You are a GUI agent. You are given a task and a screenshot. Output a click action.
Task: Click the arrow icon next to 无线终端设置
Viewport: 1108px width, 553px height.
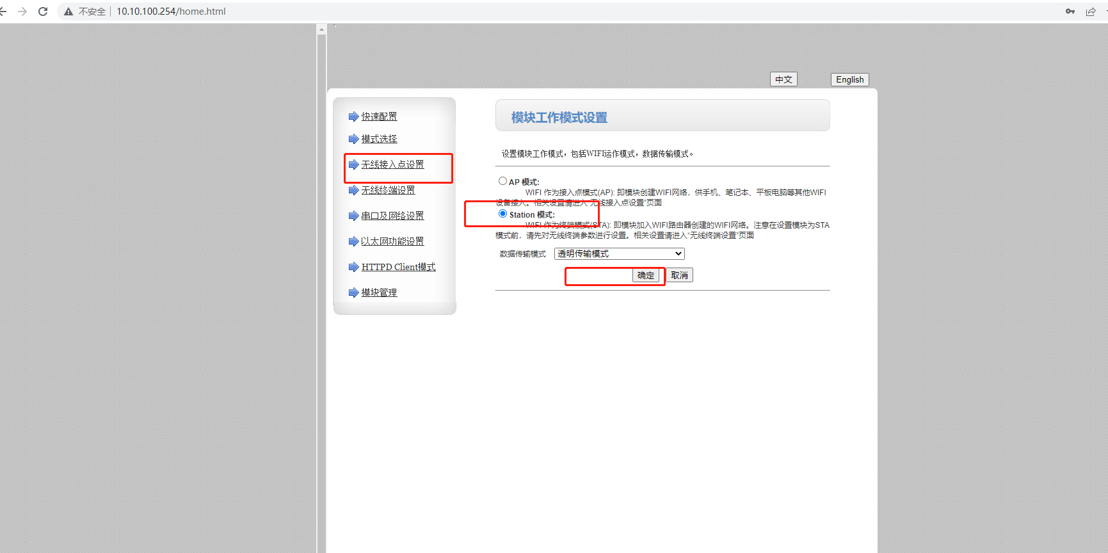(x=353, y=190)
